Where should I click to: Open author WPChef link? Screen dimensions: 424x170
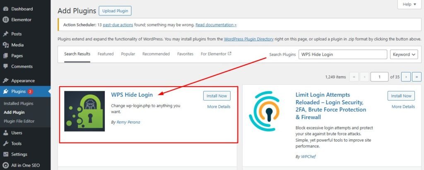coord(308,156)
